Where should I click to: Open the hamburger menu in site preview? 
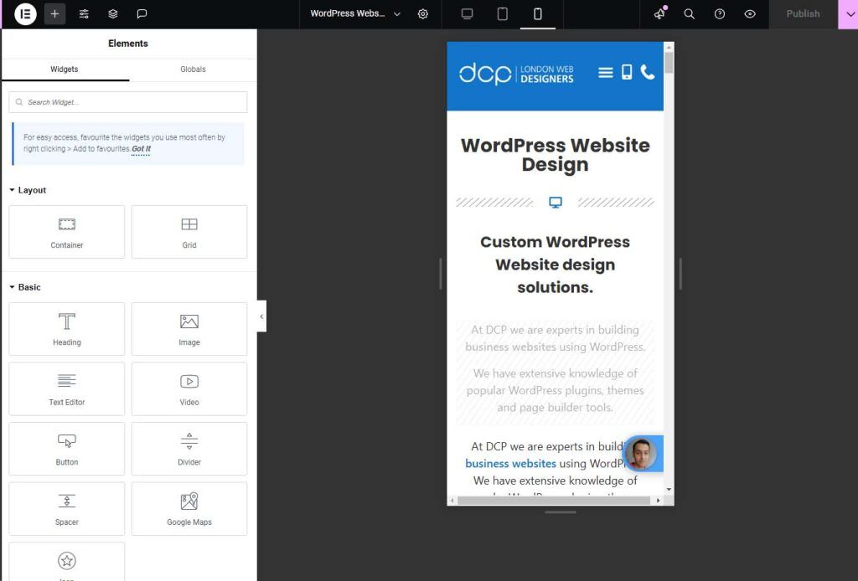pyautogui.click(x=605, y=73)
